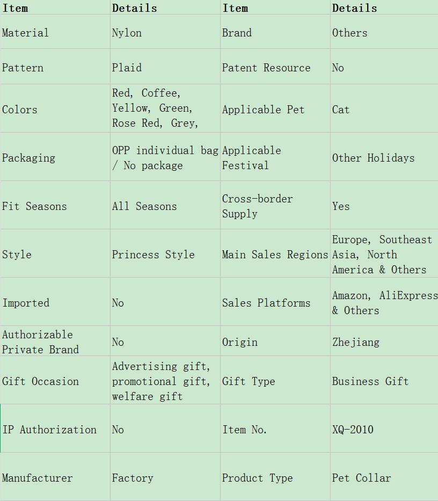Select the Zhejiang origin cell
This screenshot has width=438, height=501.
coord(384,341)
